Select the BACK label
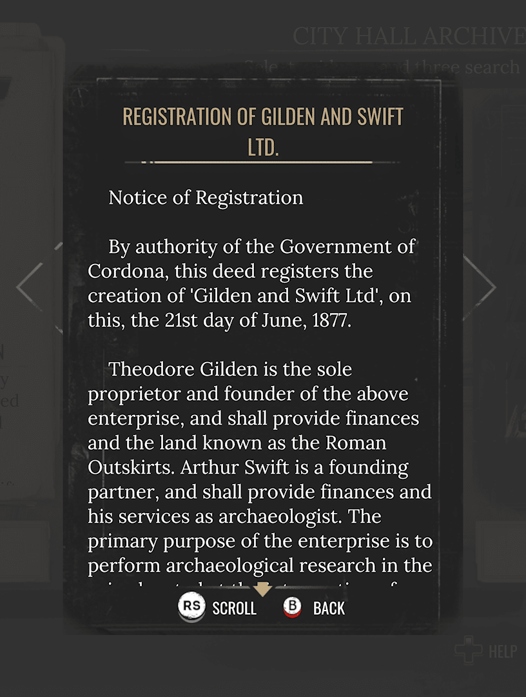526x697 pixels. (x=329, y=608)
